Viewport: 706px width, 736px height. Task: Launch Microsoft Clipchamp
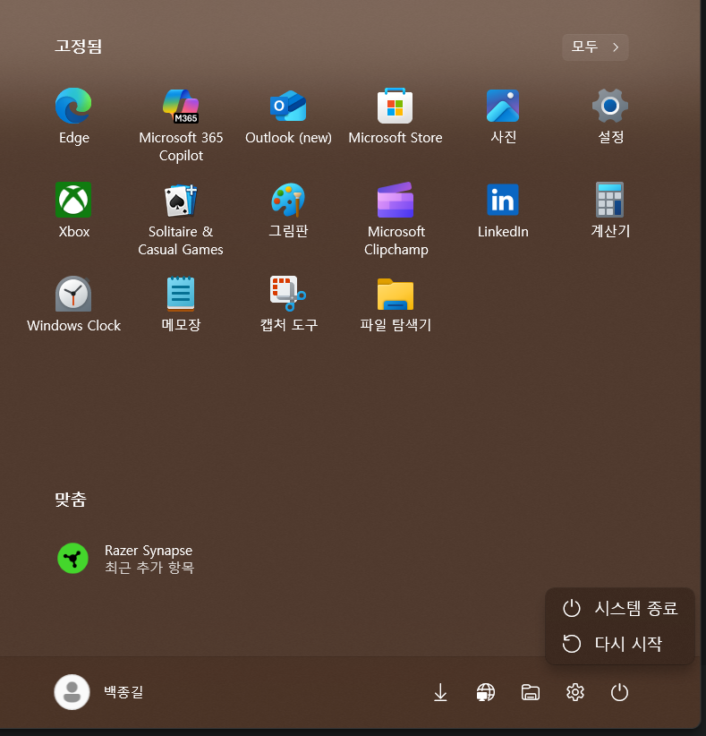(395, 200)
